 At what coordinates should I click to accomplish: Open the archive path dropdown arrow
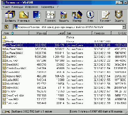124,27
